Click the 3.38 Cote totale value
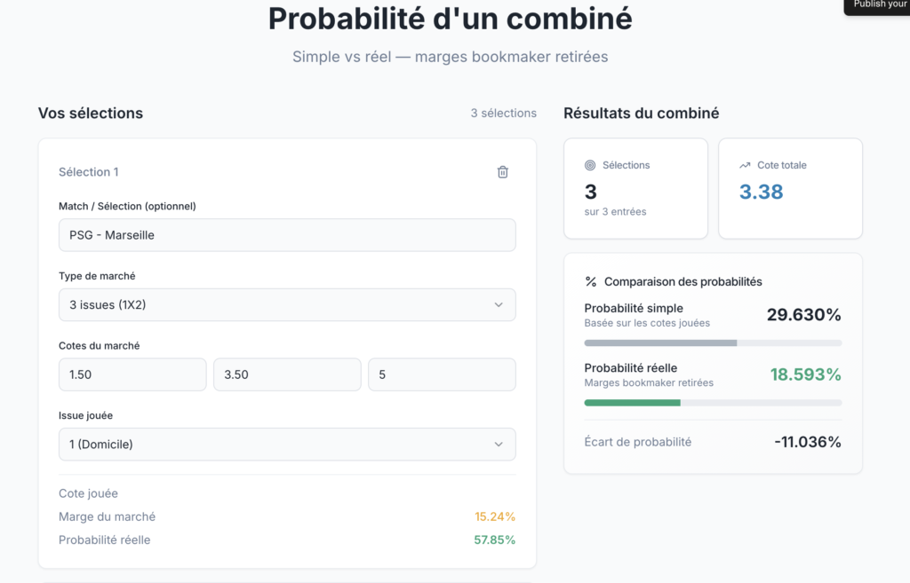Screen dimensions: 910x583 coord(762,192)
